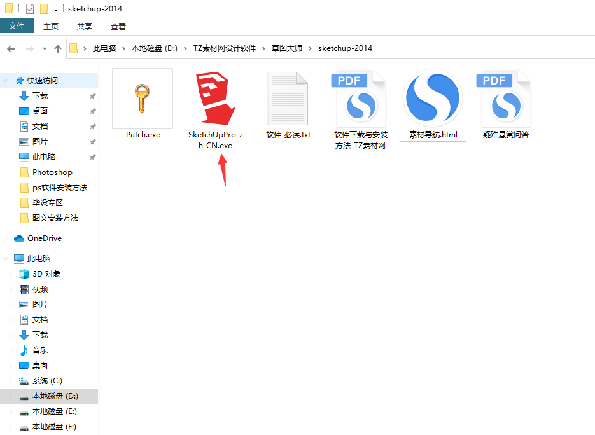Open the ps软件安装方法 folder in sidebar
The height and width of the screenshot is (435, 595).
tap(60, 188)
